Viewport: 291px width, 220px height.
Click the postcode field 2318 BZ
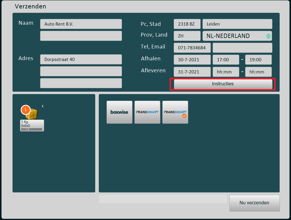pyautogui.click(x=187, y=24)
